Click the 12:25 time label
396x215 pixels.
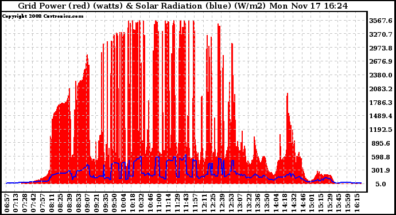(x=213, y=202)
